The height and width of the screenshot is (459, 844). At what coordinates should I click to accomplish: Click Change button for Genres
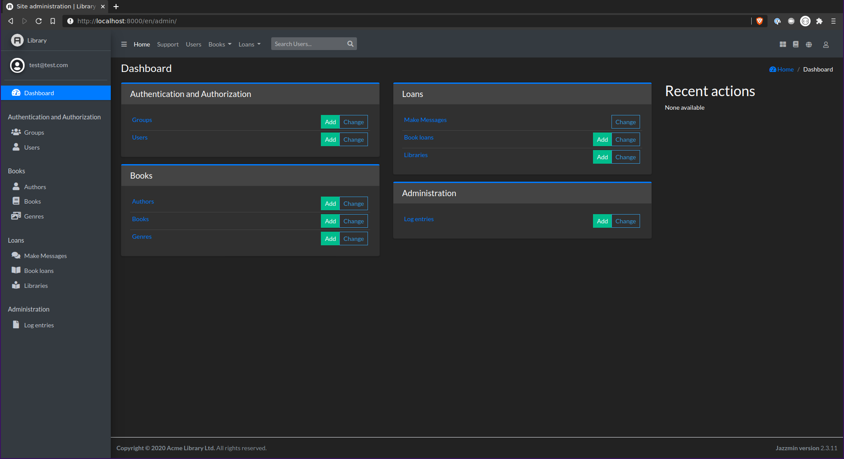tap(353, 239)
